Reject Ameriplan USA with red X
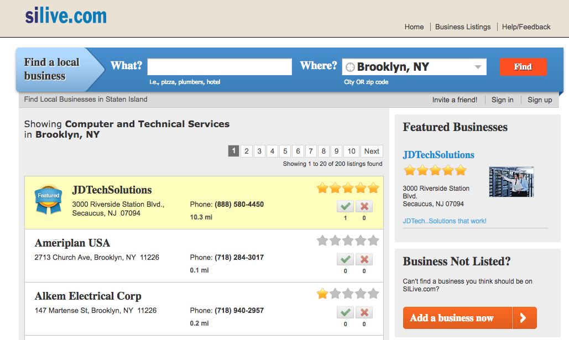This screenshot has width=569, height=340. pyautogui.click(x=364, y=259)
